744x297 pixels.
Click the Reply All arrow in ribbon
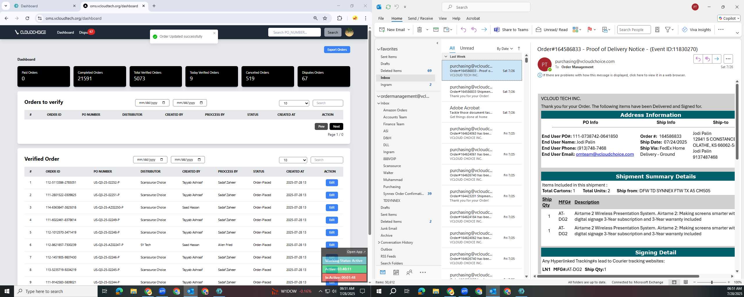[474, 30]
